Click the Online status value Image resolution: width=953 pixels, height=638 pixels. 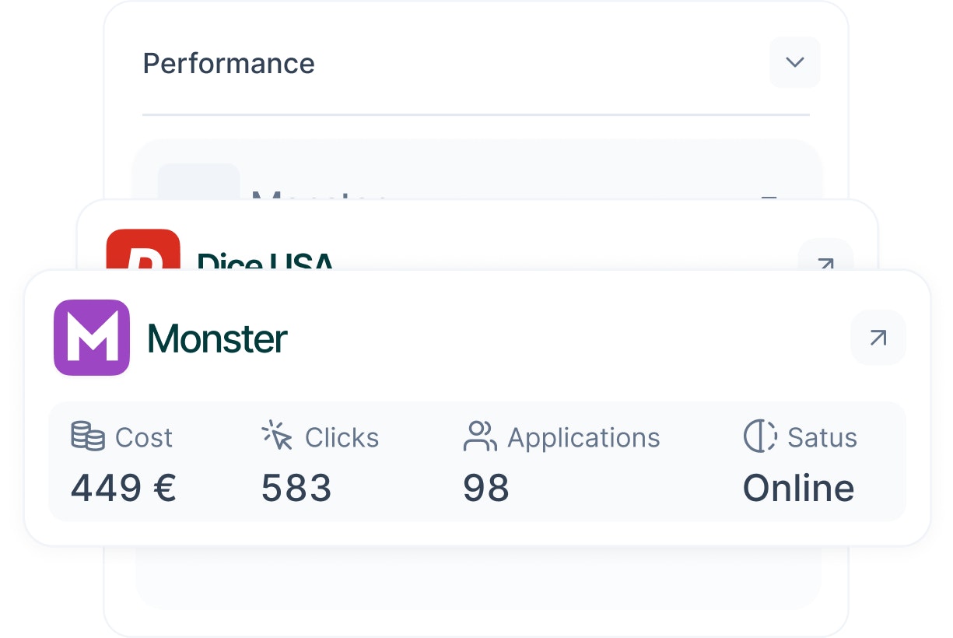(x=799, y=489)
